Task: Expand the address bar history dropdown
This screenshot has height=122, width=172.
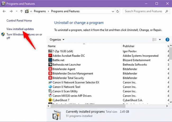Action: point(113,11)
